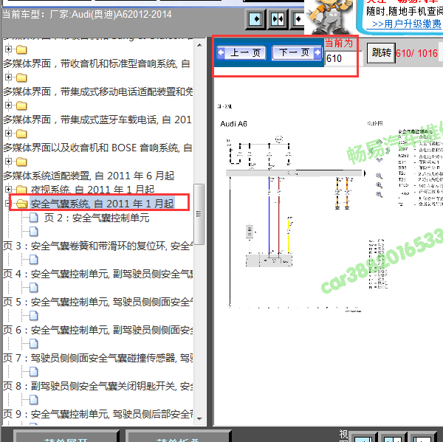Click folder icon above BOSE 音响系统 row
Viewport: 443px width, 442px height.
pos(21,134)
